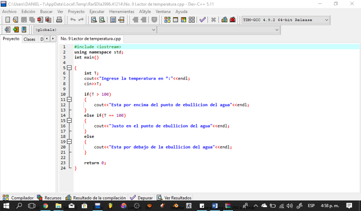Collapse the if block fold at line 11
Viewport: 361px width, 211px height.
(69, 100)
